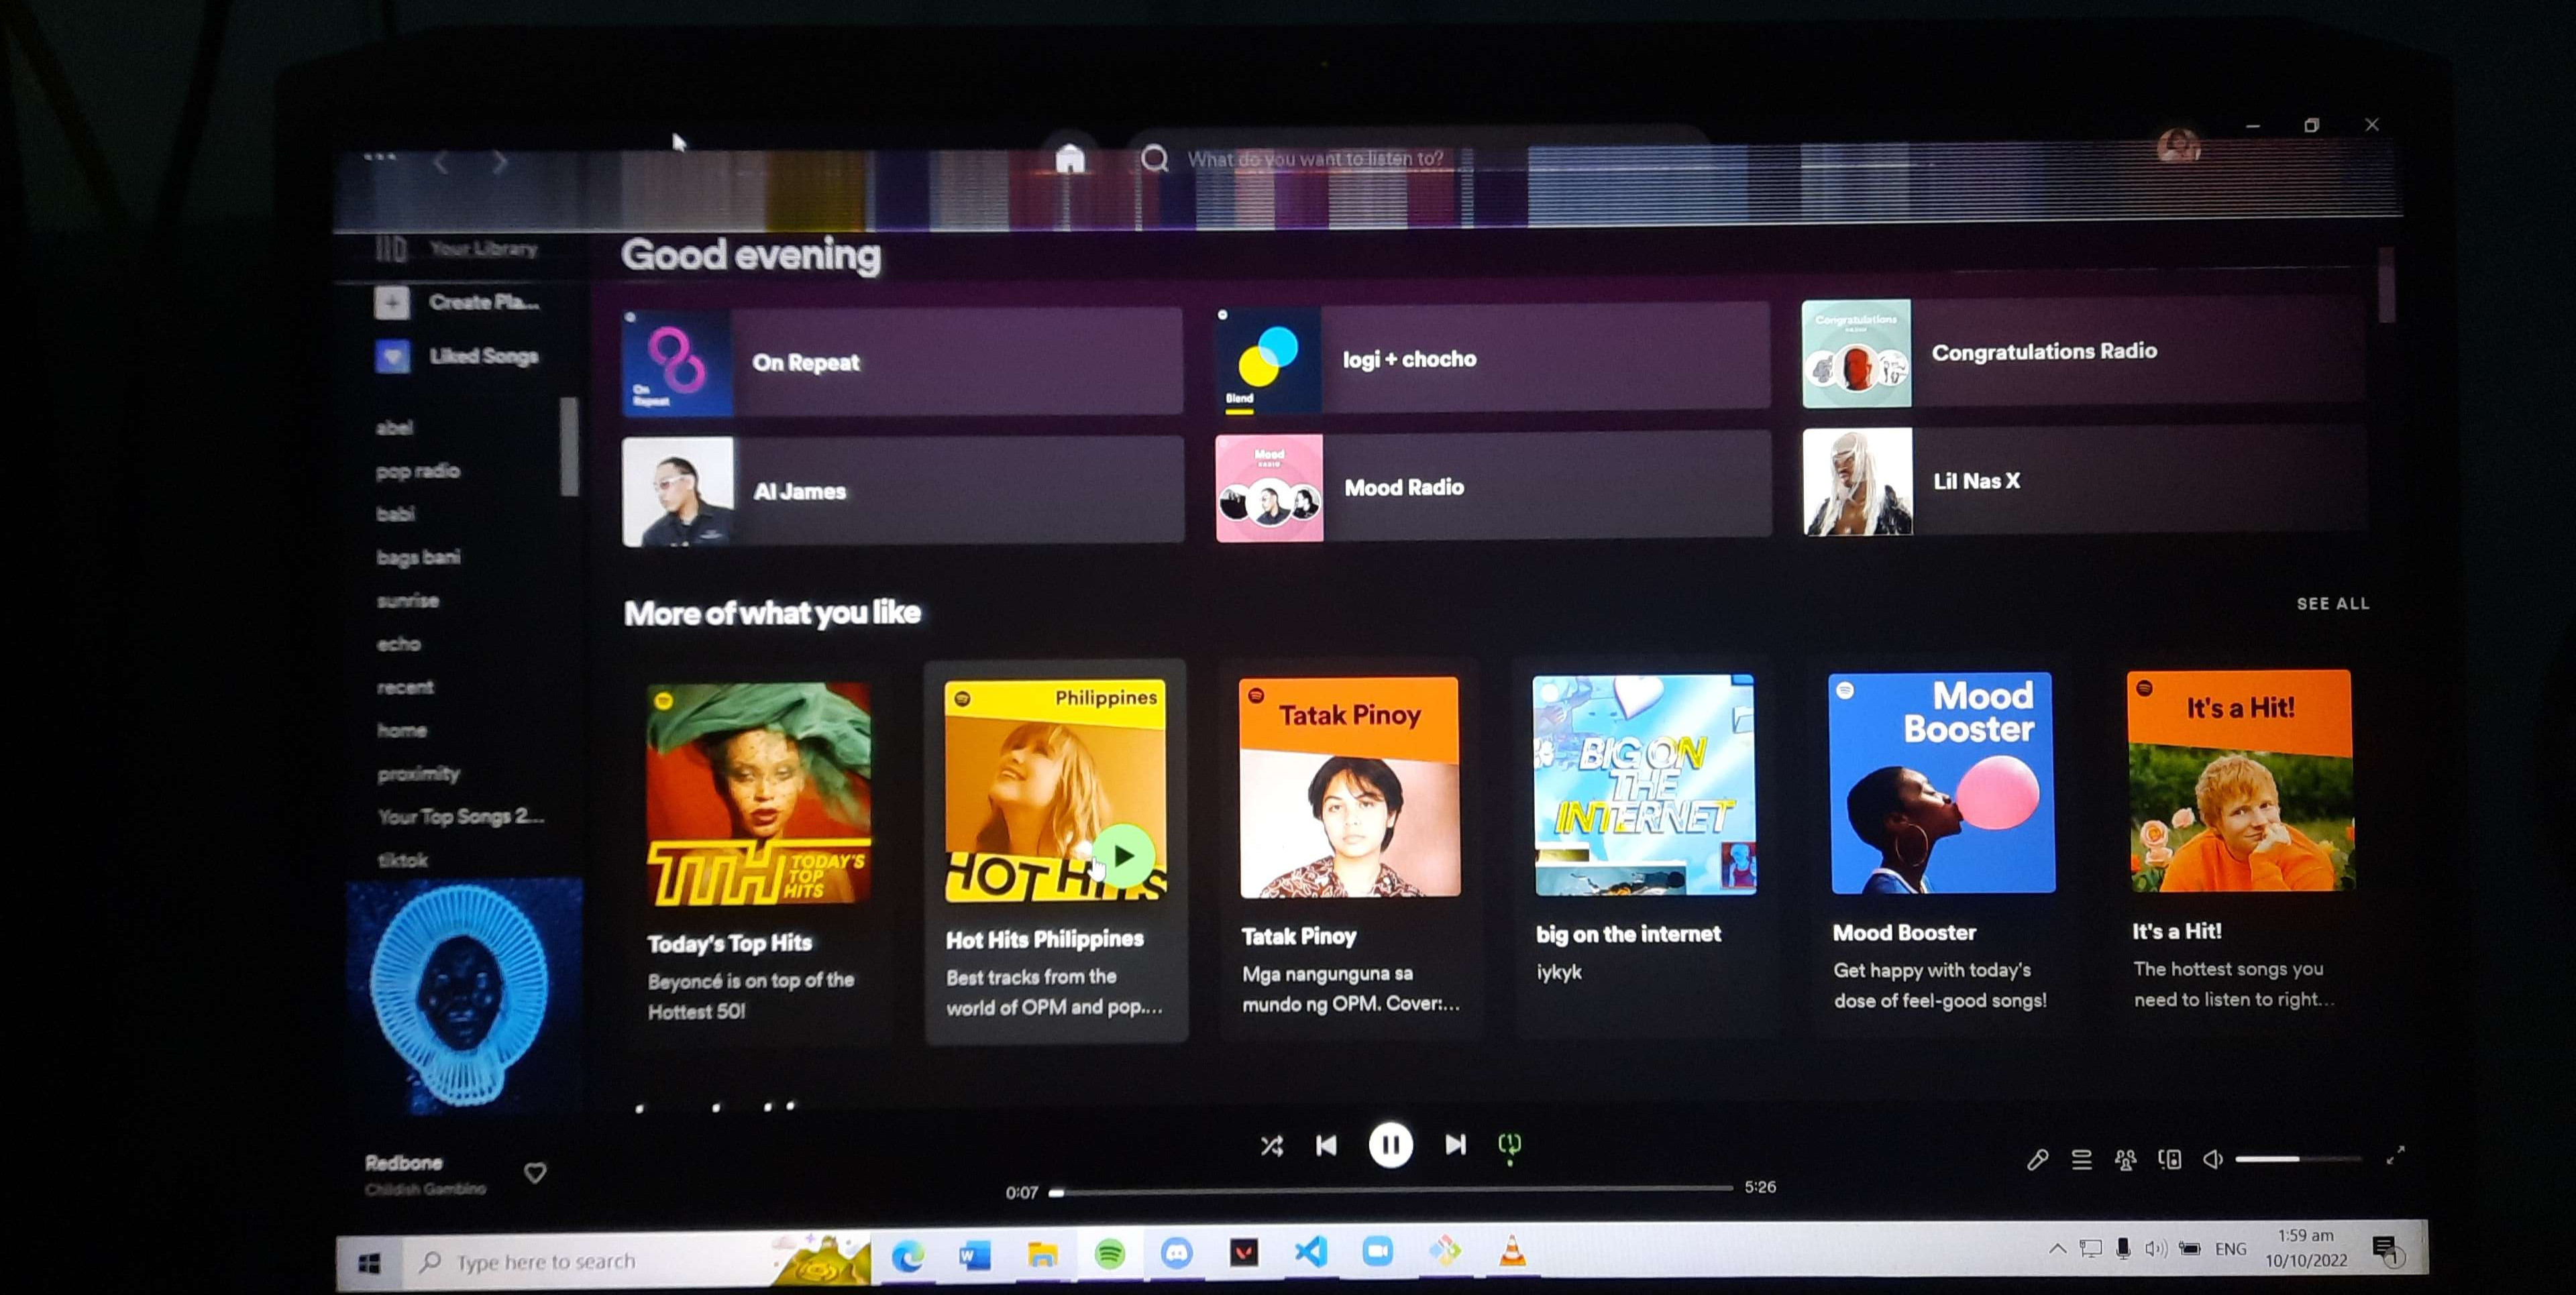Open connect to a device

click(2169, 1160)
